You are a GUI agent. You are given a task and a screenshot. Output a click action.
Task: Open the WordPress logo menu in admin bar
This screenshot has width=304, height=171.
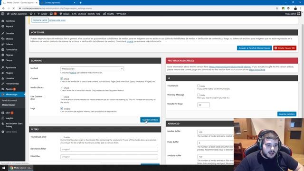2,14
